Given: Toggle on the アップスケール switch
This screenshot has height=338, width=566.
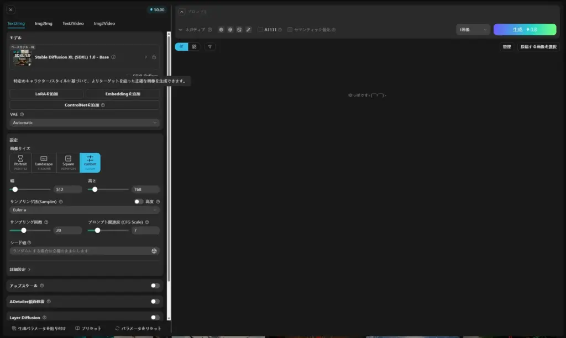Looking at the screenshot, I should (155, 286).
